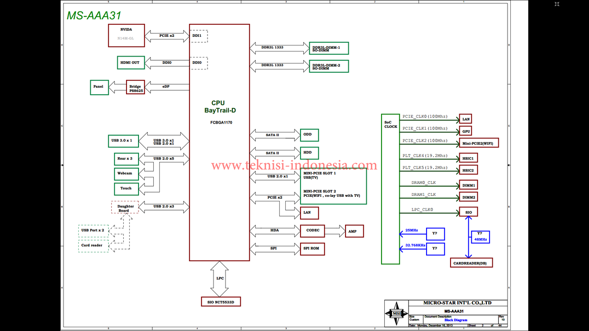Viewport: 589px width, 331px height.
Task: Select the HDD block
Action: pos(309,153)
